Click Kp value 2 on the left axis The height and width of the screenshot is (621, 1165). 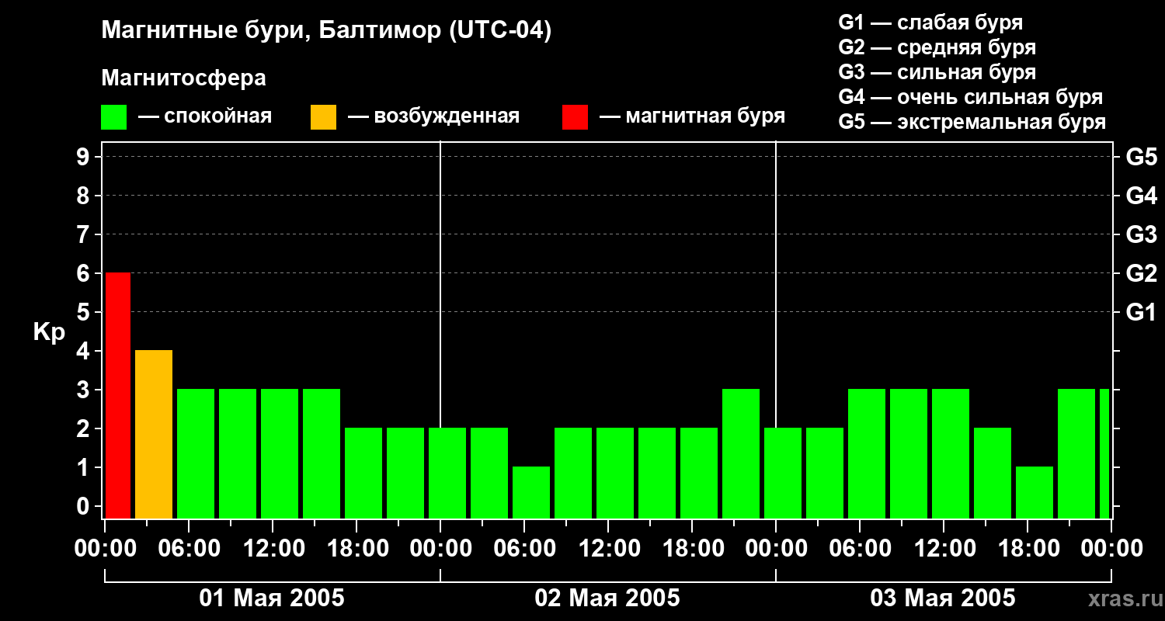point(85,429)
